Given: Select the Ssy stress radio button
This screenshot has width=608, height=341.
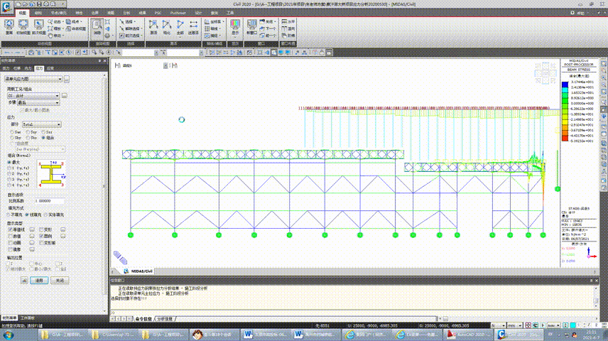Looking at the screenshot, I should tap(28, 132).
